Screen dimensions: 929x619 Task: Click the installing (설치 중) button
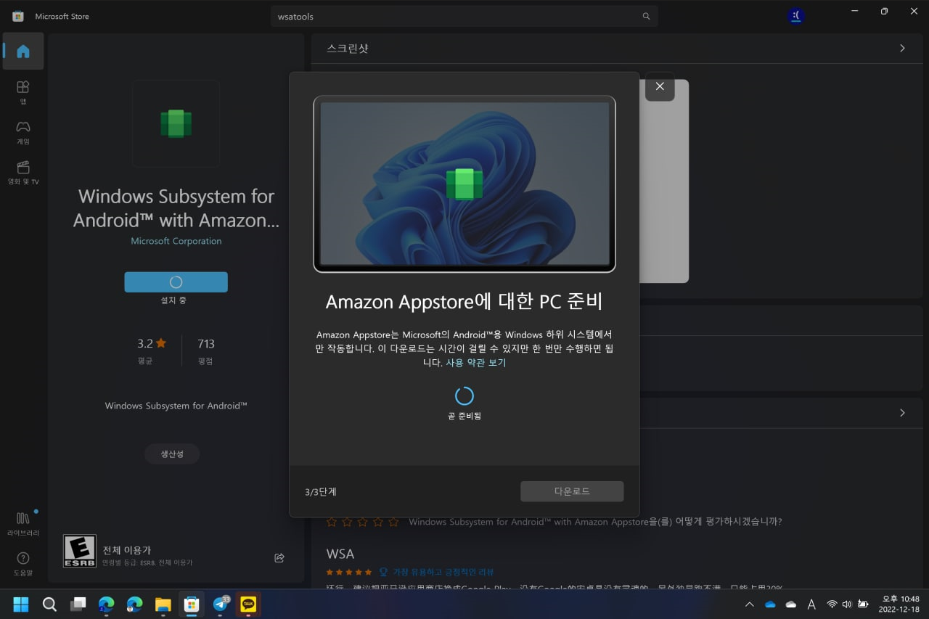coord(176,282)
